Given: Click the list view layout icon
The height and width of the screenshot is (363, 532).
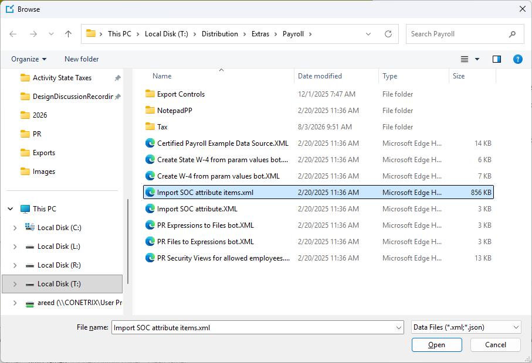Looking at the screenshot, I should pyautogui.click(x=465, y=59).
